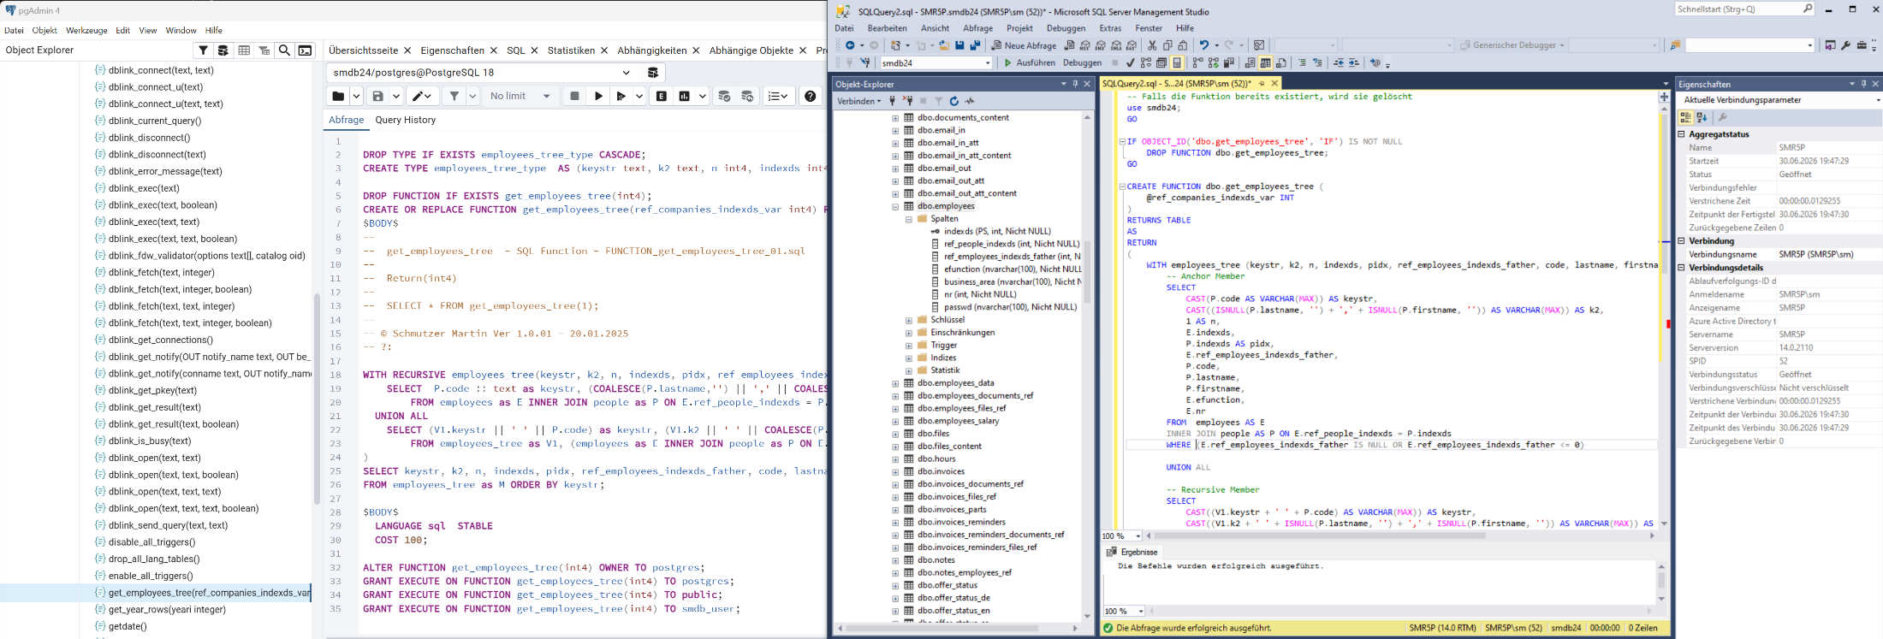Expand 'Schlüssel' folder in SSMS Objekt-Explorer
This screenshot has width=1883, height=639.
tap(908, 320)
